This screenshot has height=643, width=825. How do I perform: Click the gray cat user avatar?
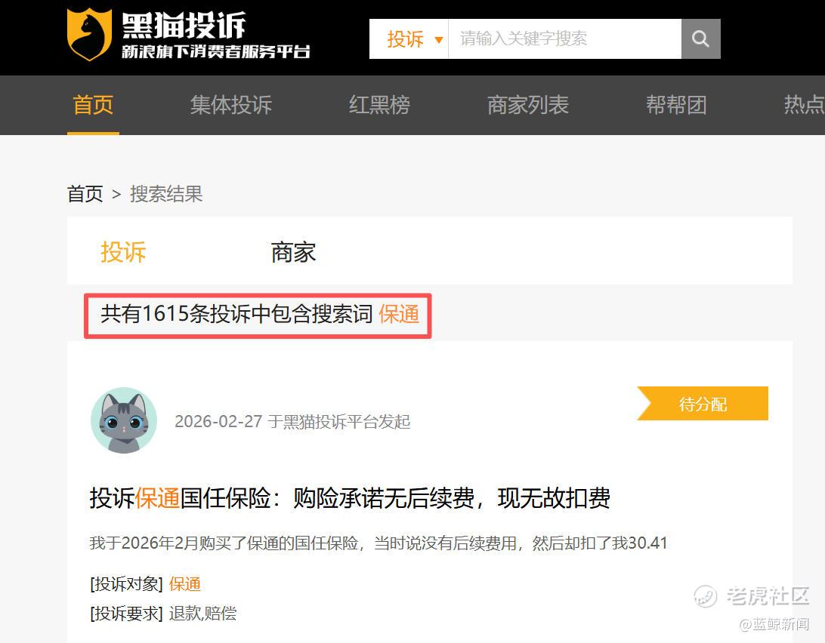124,420
